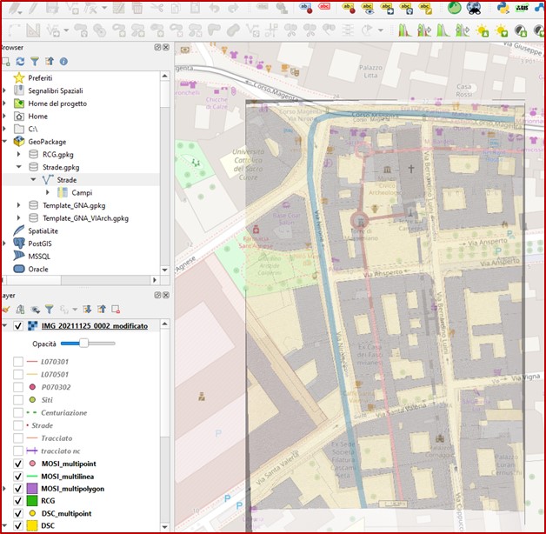
Task: Collapse the Strade.gpkg node
Action: (x=19, y=167)
